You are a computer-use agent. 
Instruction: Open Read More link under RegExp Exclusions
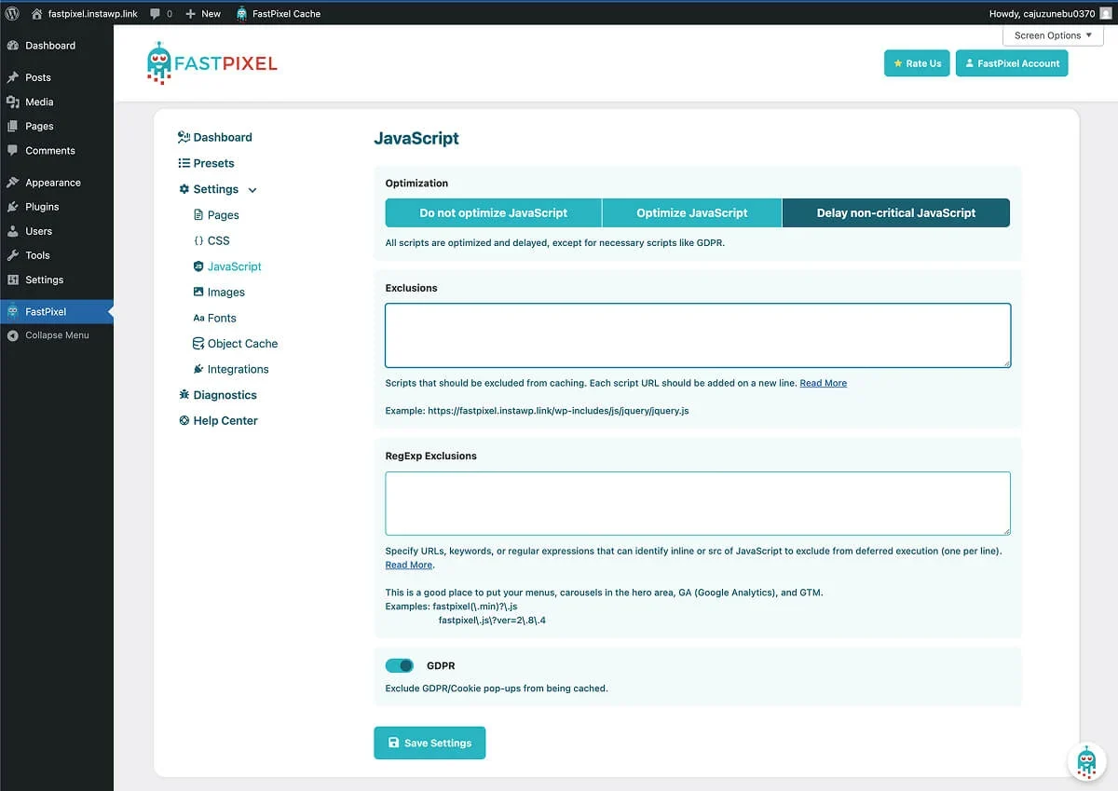point(409,565)
